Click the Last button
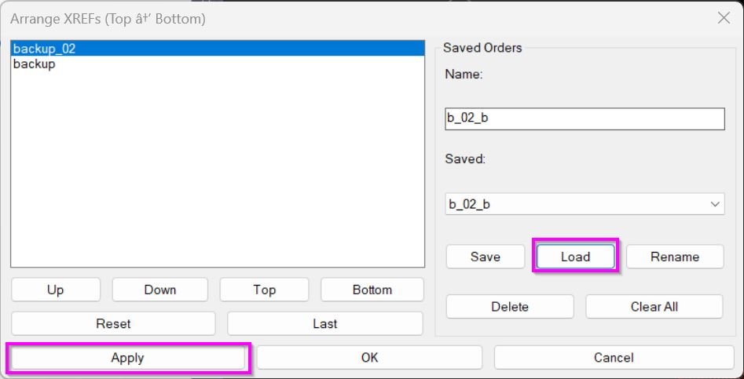This screenshot has height=379, width=744. coord(324,323)
